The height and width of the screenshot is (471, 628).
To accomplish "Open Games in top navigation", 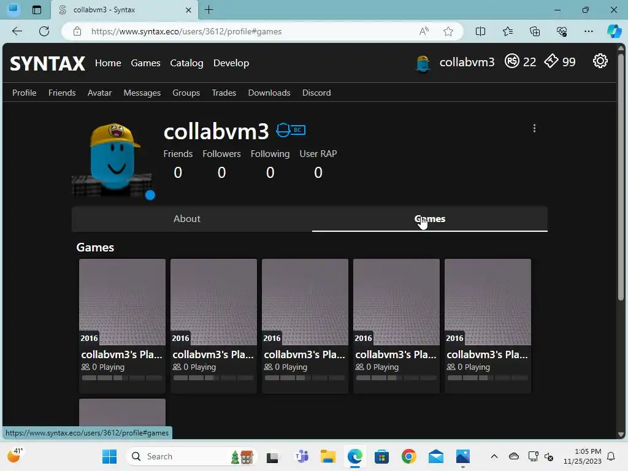I will coord(145,63).
